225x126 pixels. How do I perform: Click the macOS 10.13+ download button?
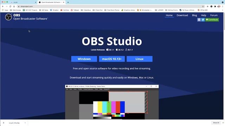coord(112,59)
